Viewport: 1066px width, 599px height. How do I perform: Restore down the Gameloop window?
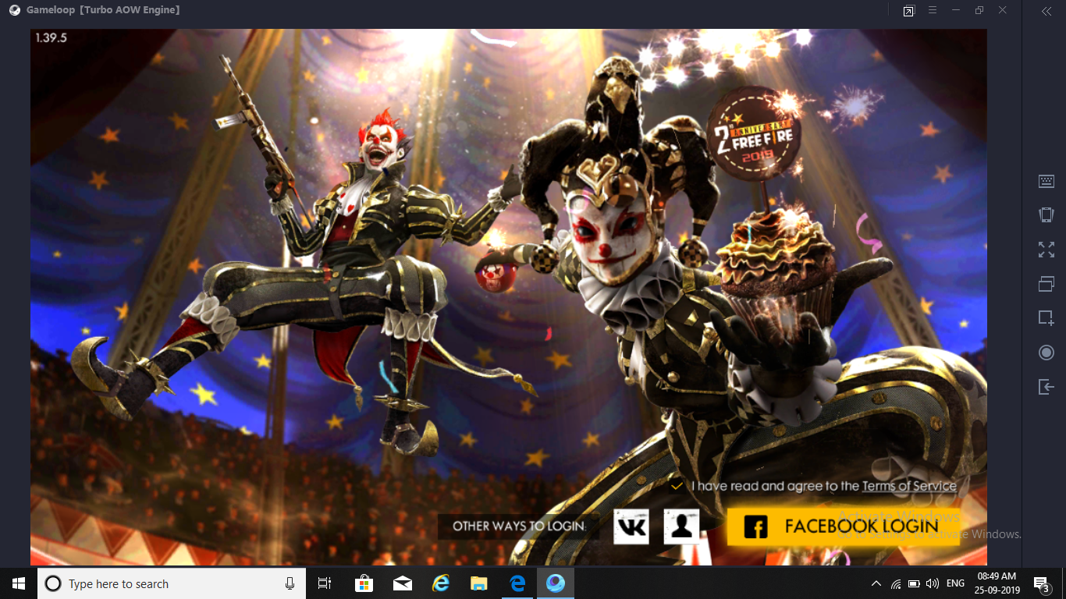coord(979,10)
